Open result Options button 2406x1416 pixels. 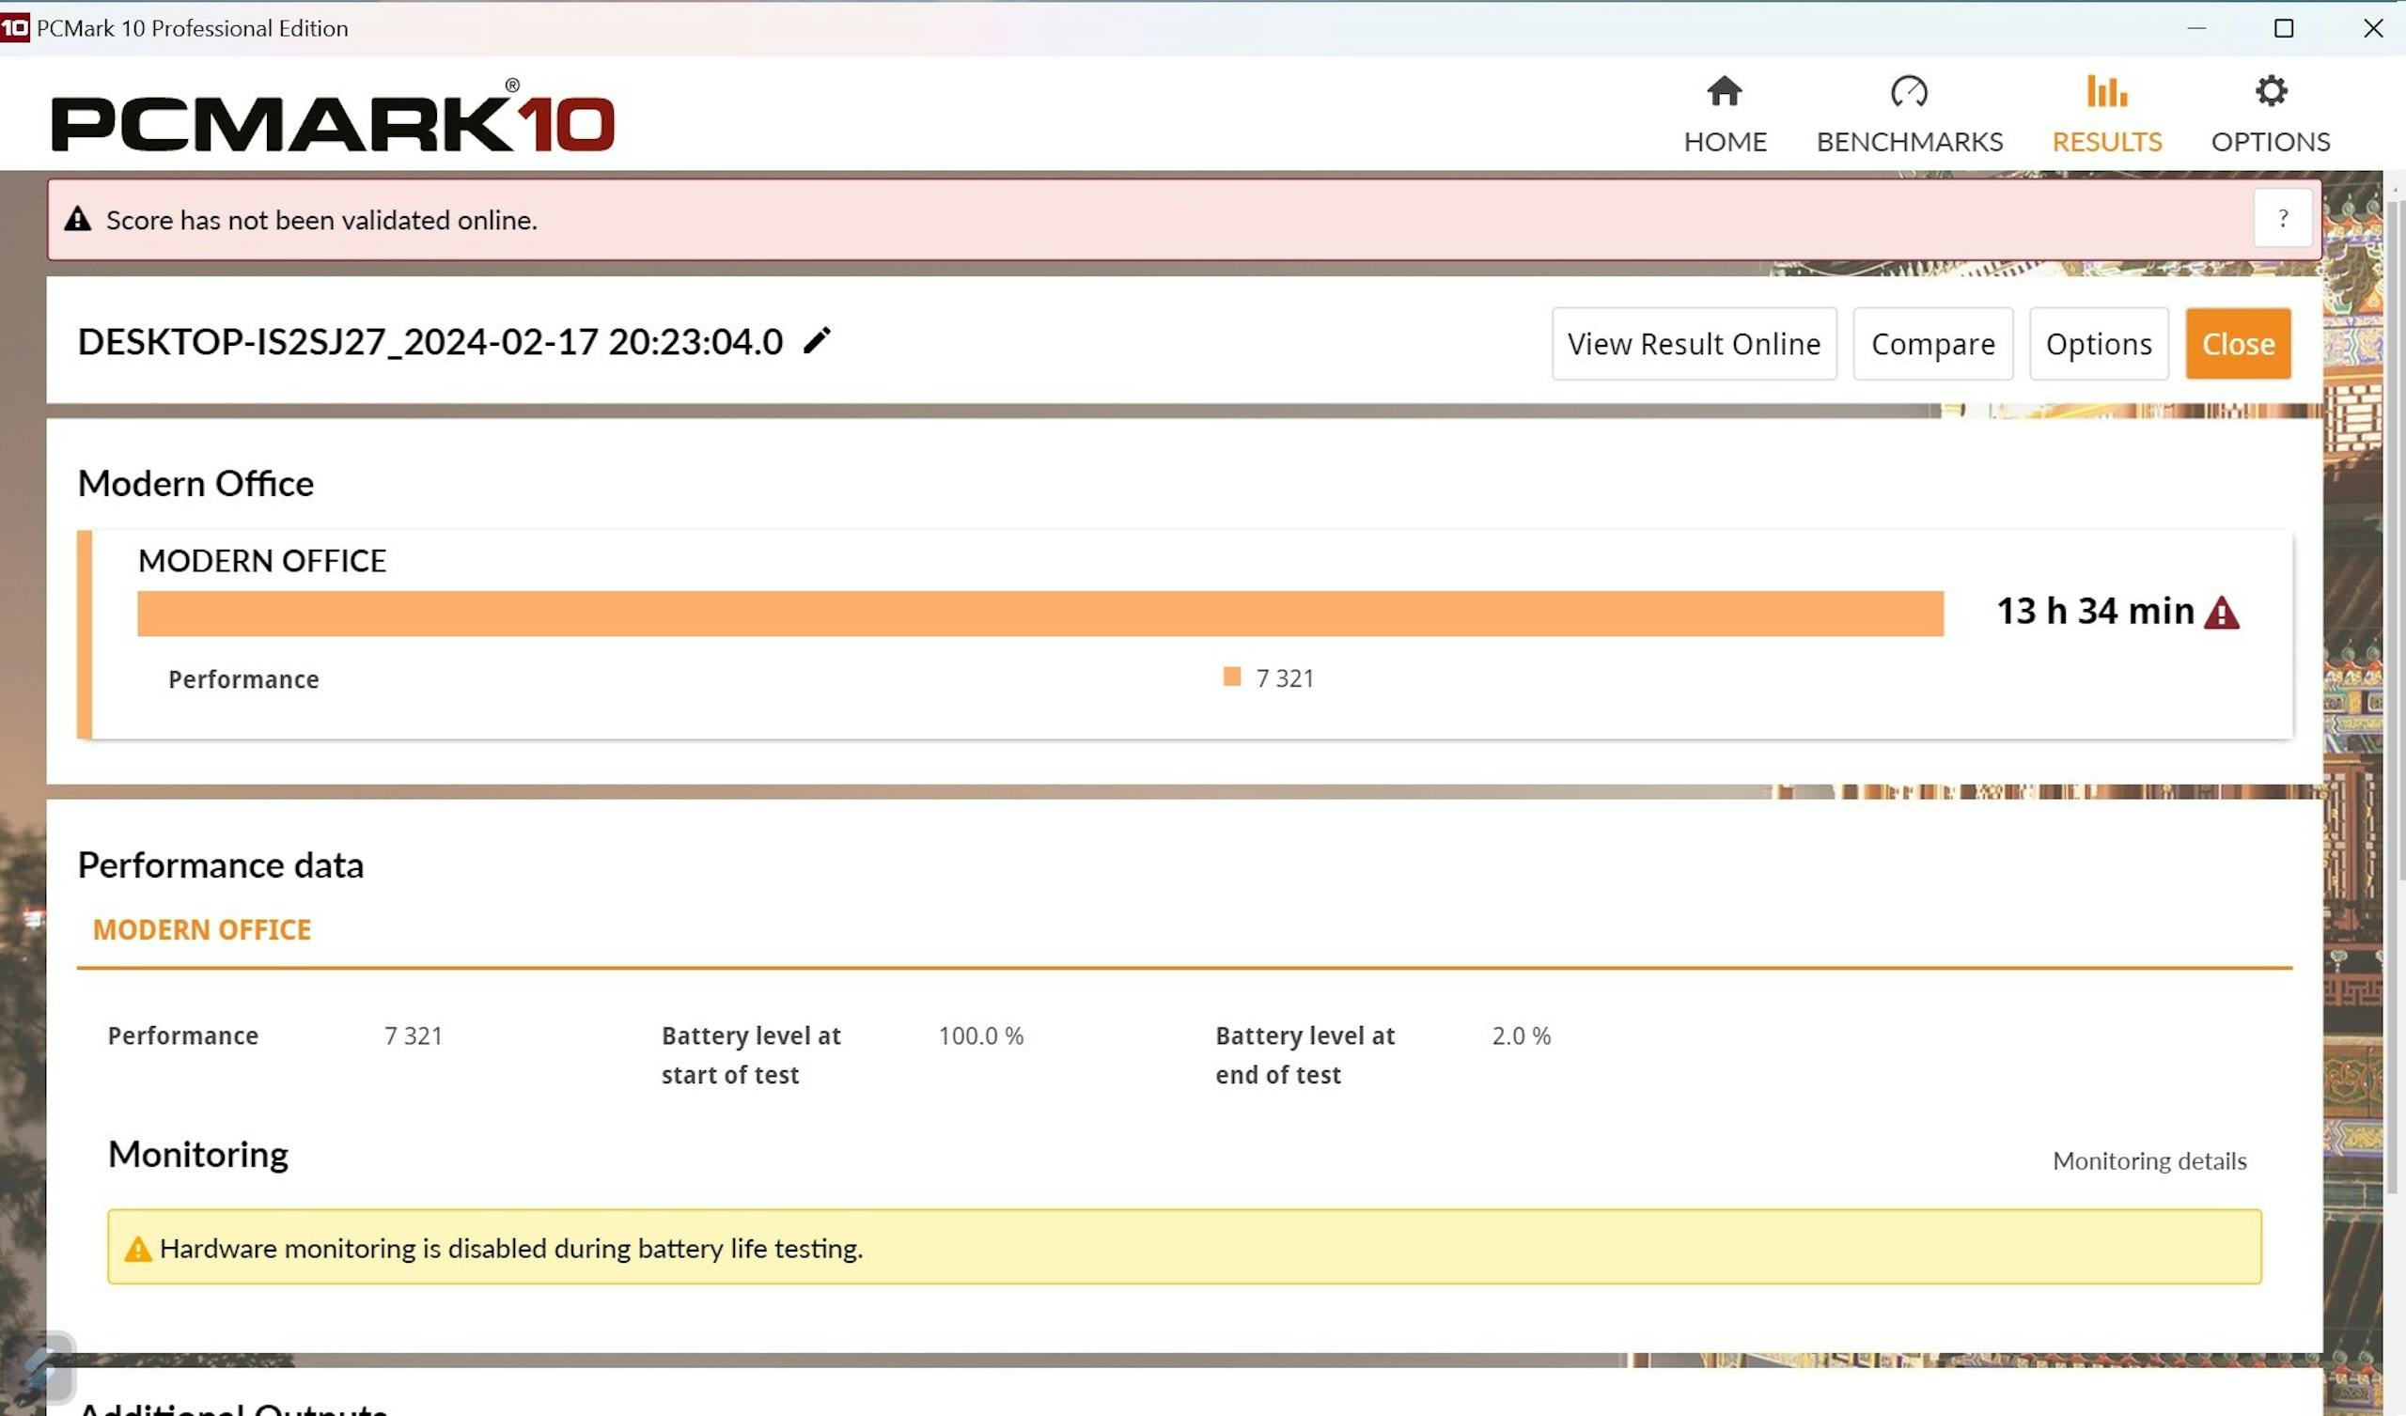click(2099, 344)
